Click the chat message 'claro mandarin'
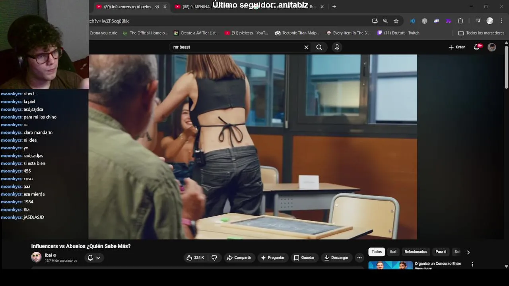509x286 pixels. (38, 133)
